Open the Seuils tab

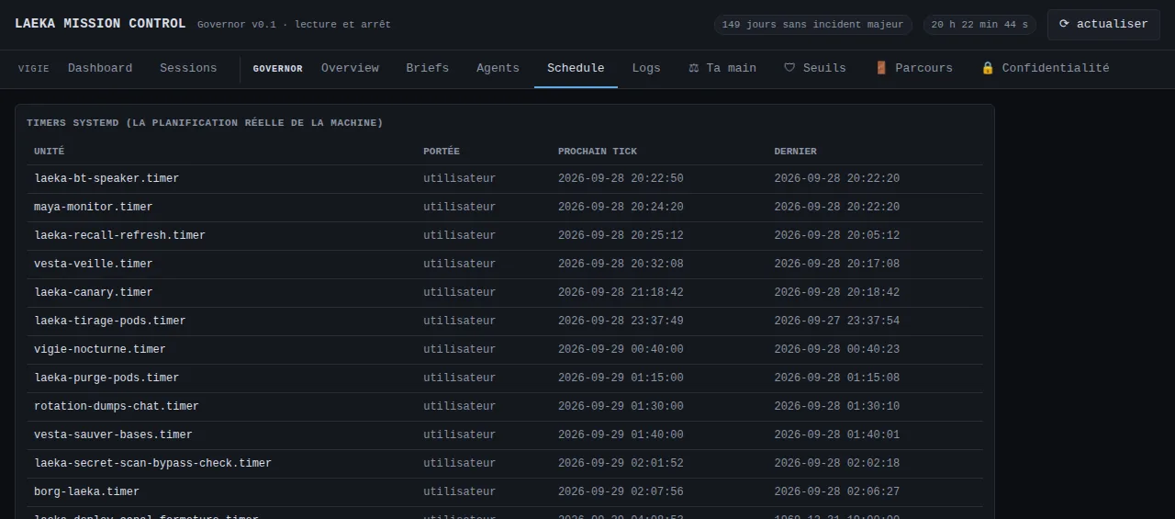(x=815, y=68)
